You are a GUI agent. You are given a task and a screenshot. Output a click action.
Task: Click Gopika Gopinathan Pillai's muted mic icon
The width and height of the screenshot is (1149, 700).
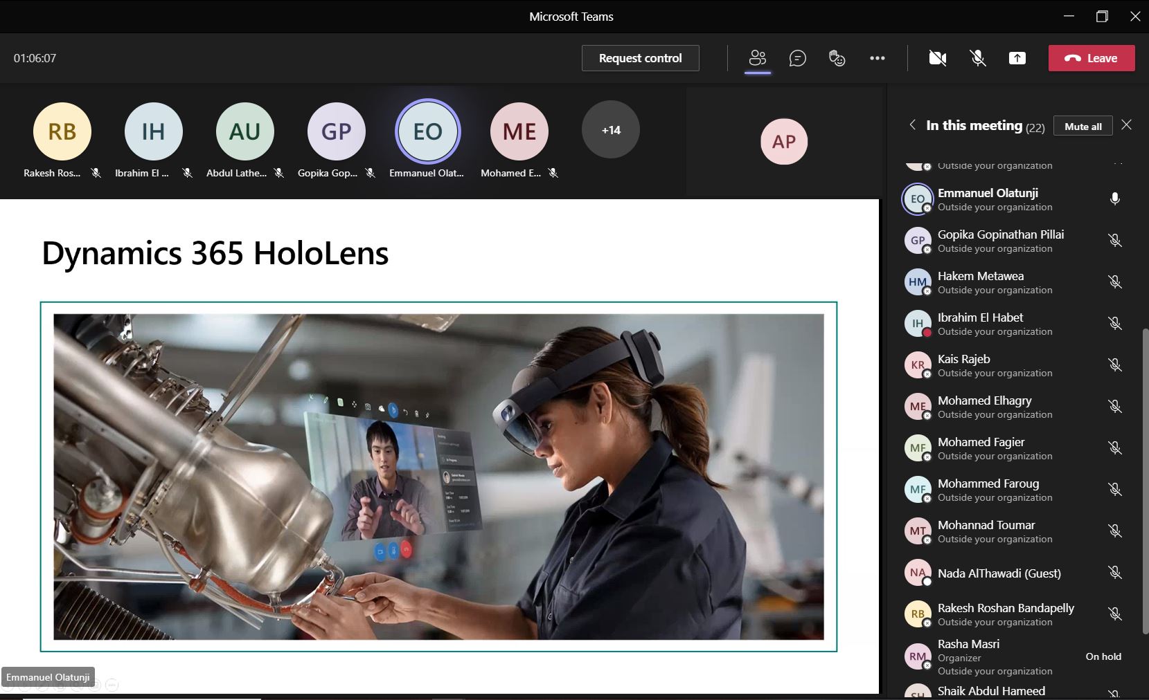(1115, 241)
